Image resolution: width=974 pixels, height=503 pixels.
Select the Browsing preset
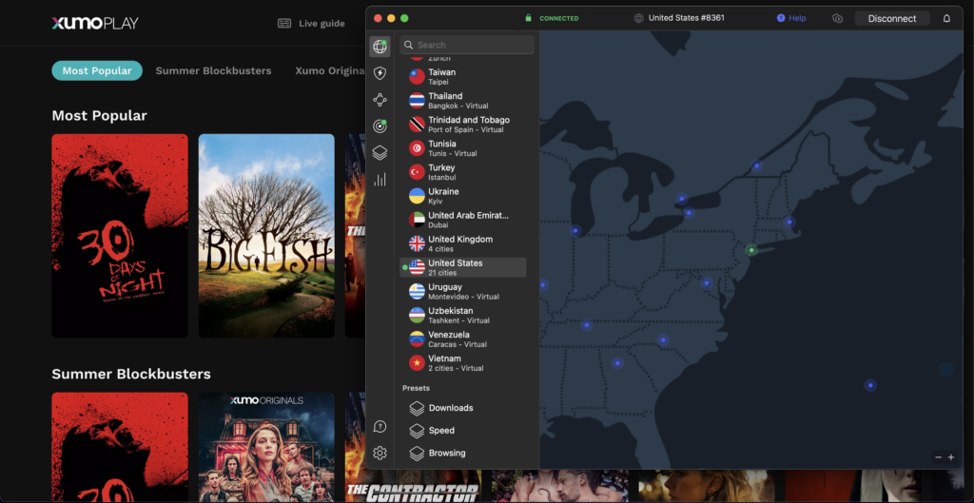coord(447,453)
